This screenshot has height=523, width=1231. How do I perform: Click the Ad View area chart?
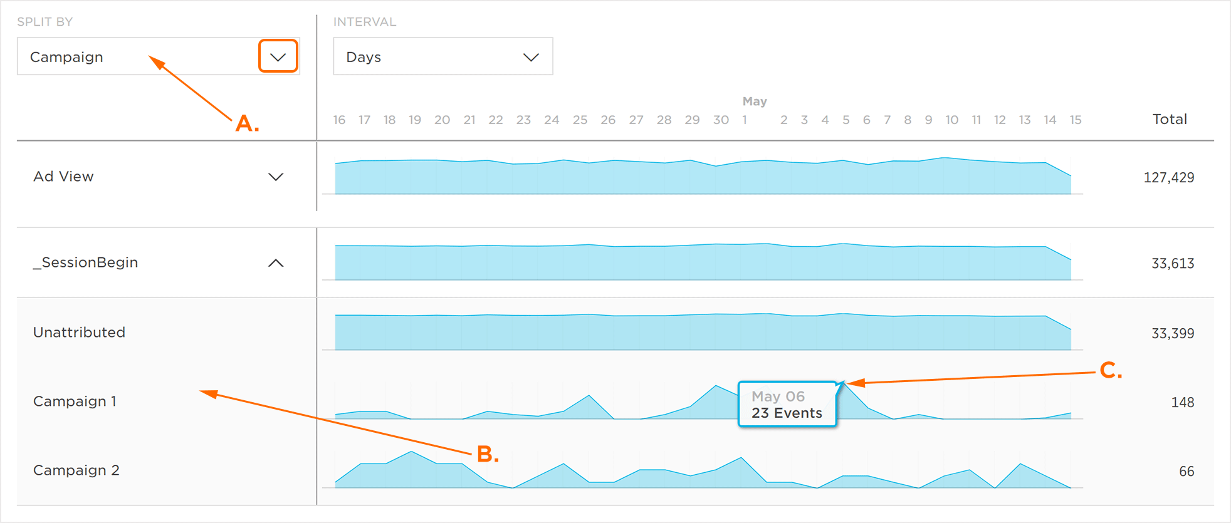coord(702,178)
